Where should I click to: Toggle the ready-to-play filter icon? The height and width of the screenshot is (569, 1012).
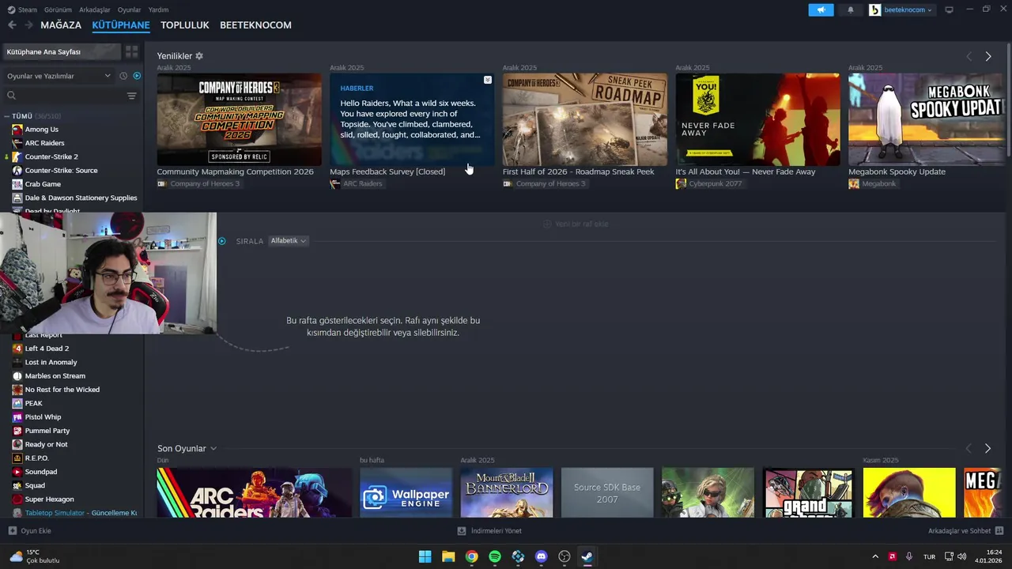point(137,76)
